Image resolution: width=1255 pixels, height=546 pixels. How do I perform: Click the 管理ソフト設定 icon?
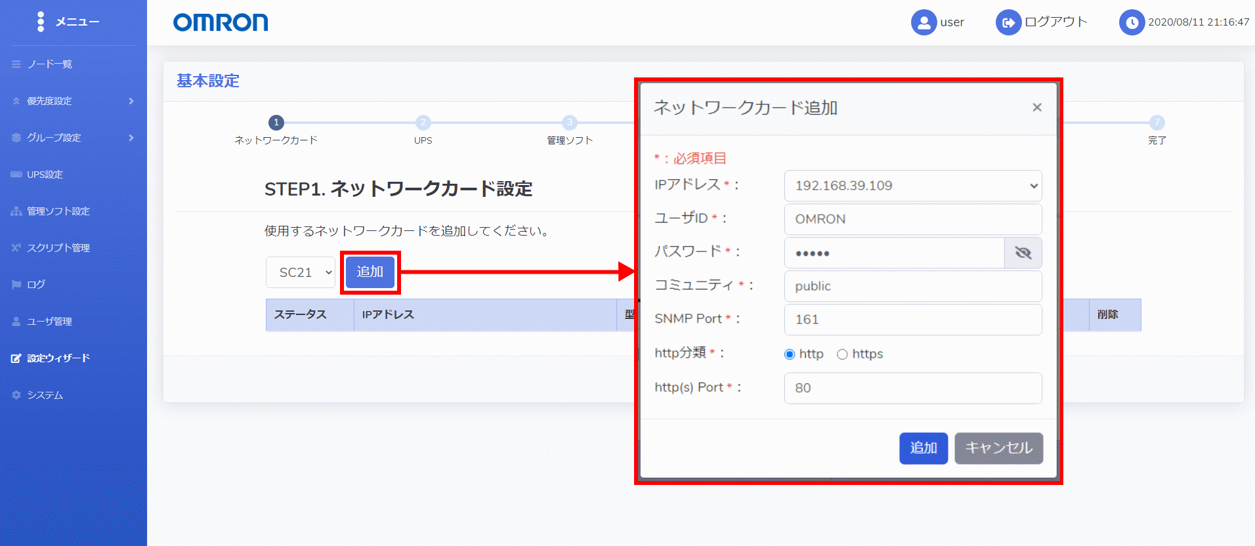point(16,211)
